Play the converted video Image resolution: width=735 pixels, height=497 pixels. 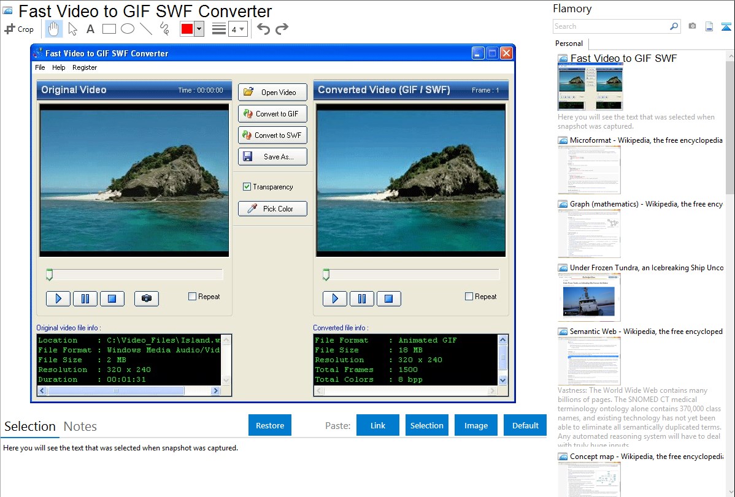[x=335, y=299]
